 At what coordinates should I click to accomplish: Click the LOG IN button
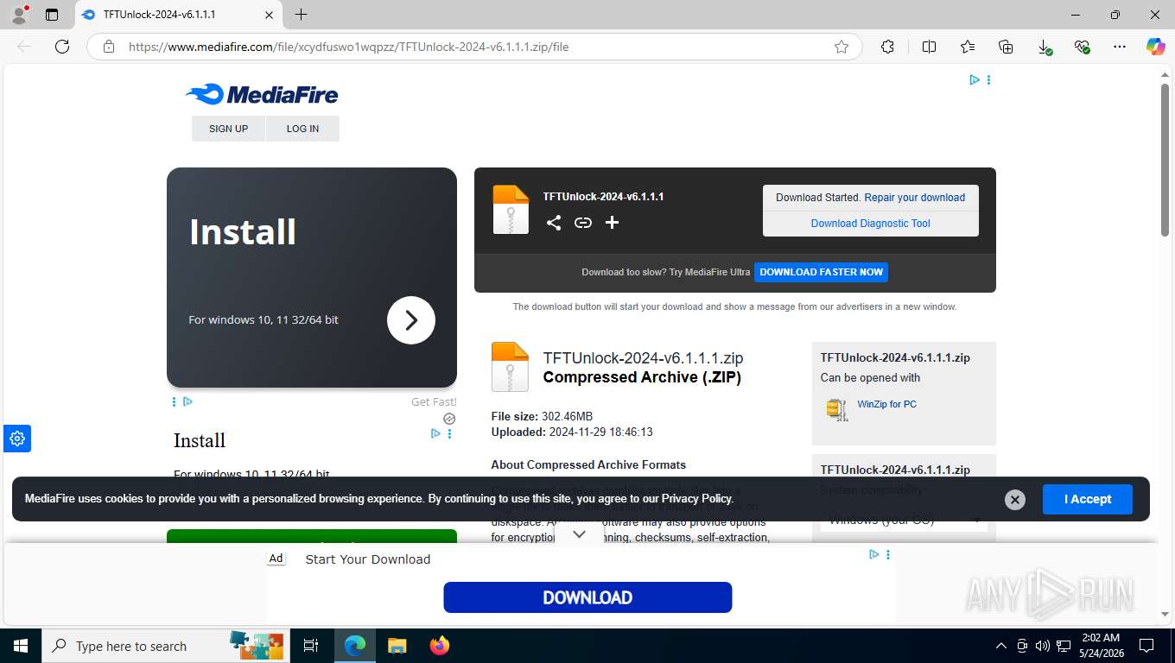click(x=302, y=129)
